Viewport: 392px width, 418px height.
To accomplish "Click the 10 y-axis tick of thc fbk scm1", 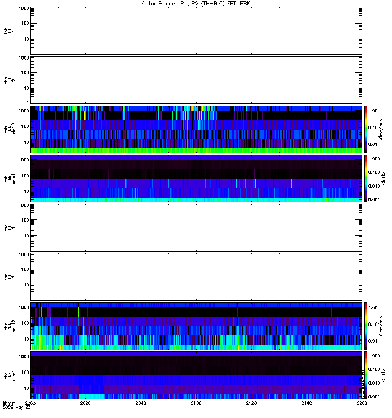I will click(x=27, y=388).
